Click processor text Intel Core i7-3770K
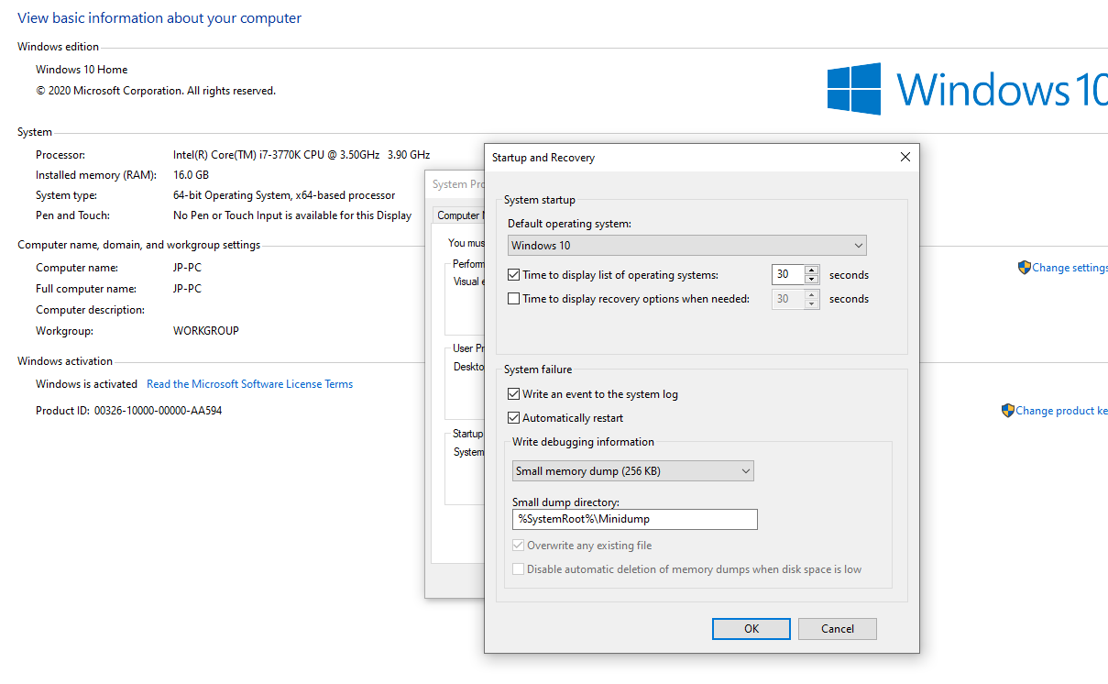The image size is (1108, 684). [x=302, y=155]
